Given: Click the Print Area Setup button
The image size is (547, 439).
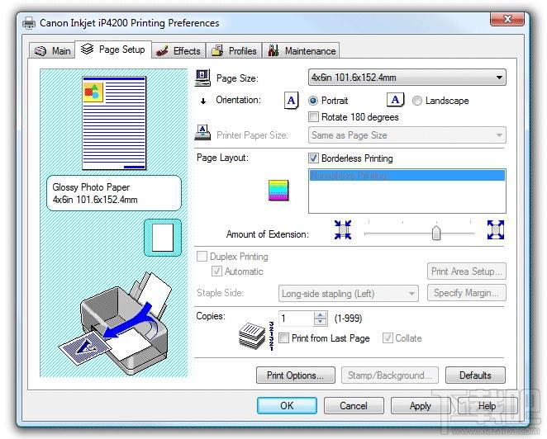Looking at the screenshot, I should click(466, 271).
